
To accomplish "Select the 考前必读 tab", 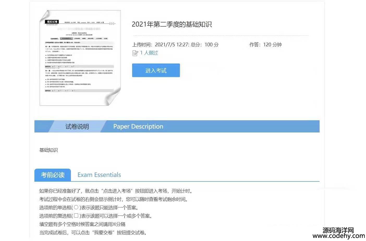I will [x=53, y=175].
